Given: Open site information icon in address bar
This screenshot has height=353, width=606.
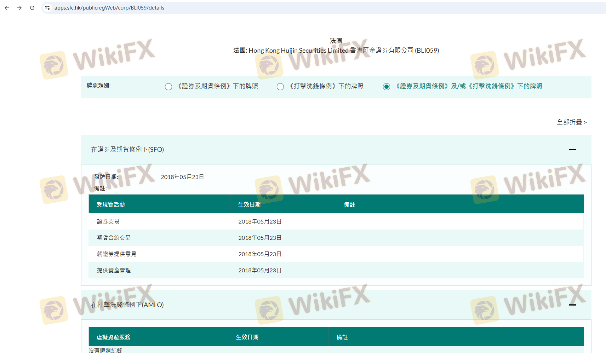Looking at the screenshot, I should coord(47,8).
